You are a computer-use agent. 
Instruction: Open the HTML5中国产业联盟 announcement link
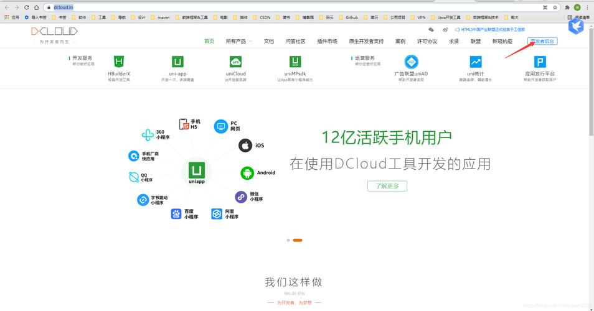click(490, 29)
